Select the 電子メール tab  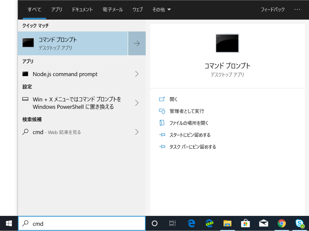click(113, 10)
